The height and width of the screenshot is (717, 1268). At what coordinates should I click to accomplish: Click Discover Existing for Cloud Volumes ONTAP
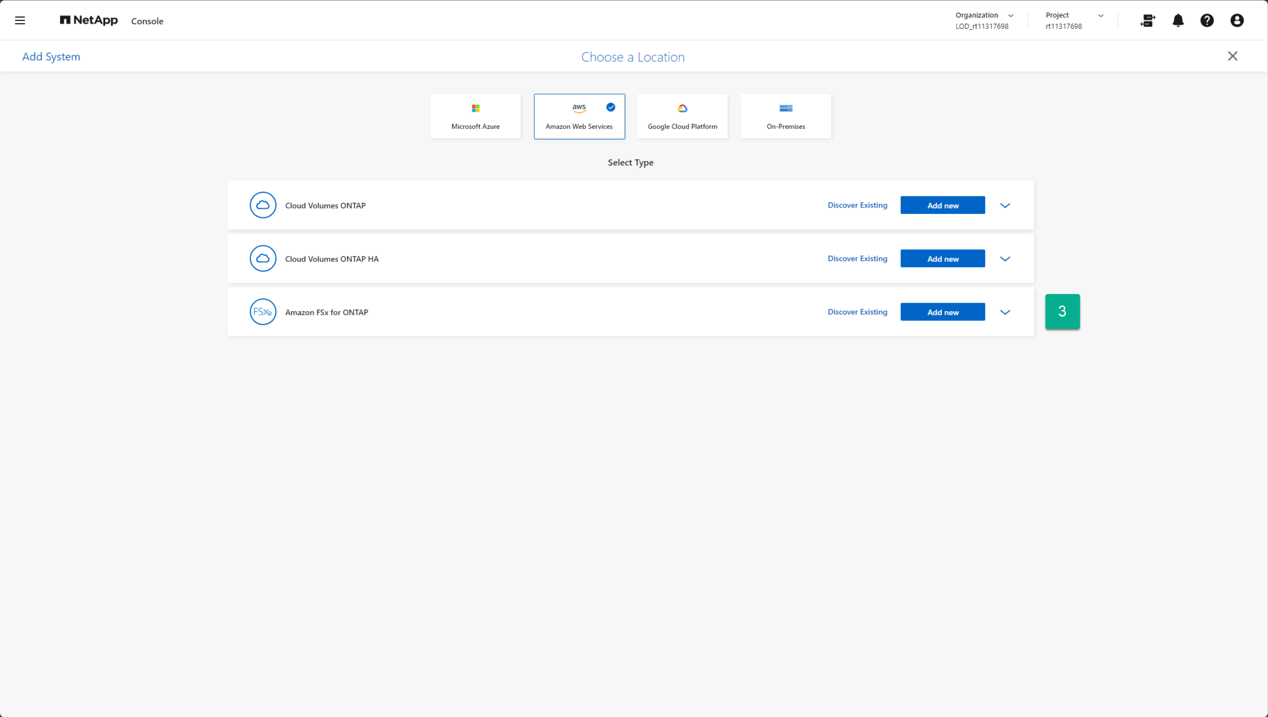[857, 205]
